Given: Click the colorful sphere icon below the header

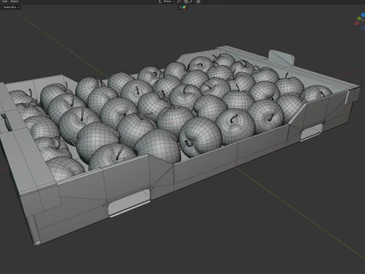Looking at the screenshot, I should (184, 8).
